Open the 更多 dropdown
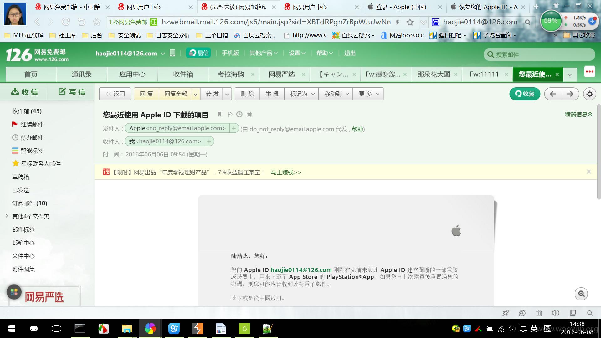The width and height of the screenshot is (601, 338). [x=368, y=94]
